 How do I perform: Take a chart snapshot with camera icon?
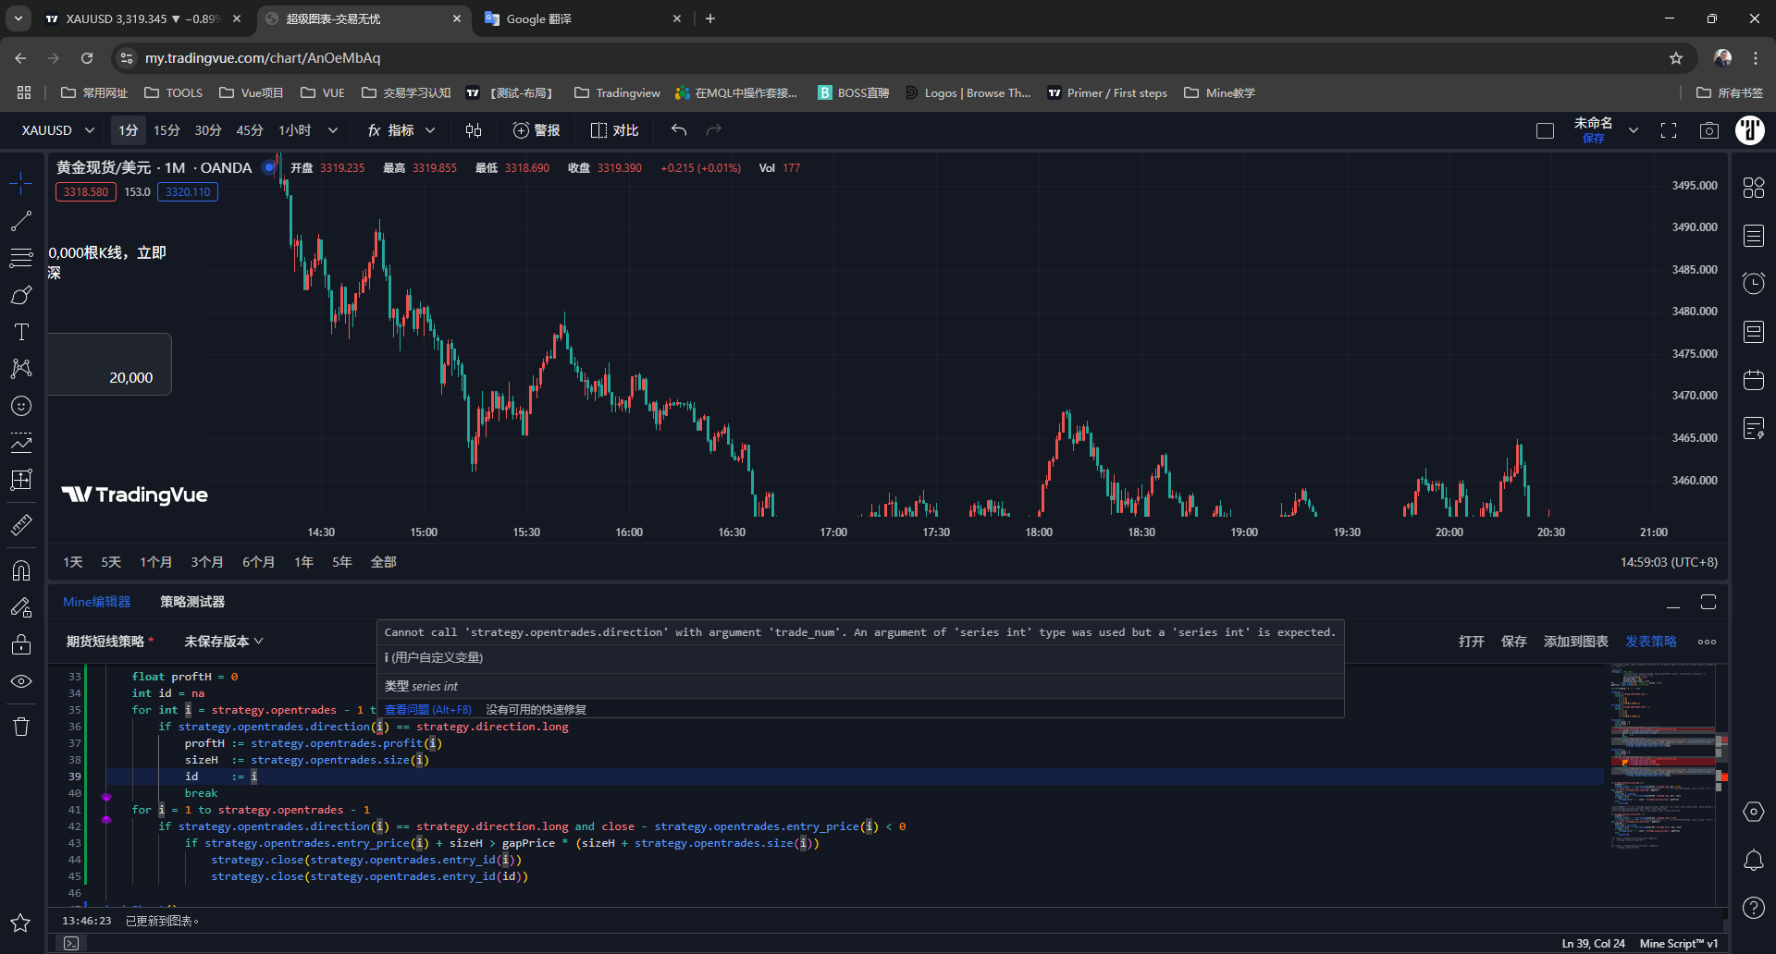(1708, 130)
